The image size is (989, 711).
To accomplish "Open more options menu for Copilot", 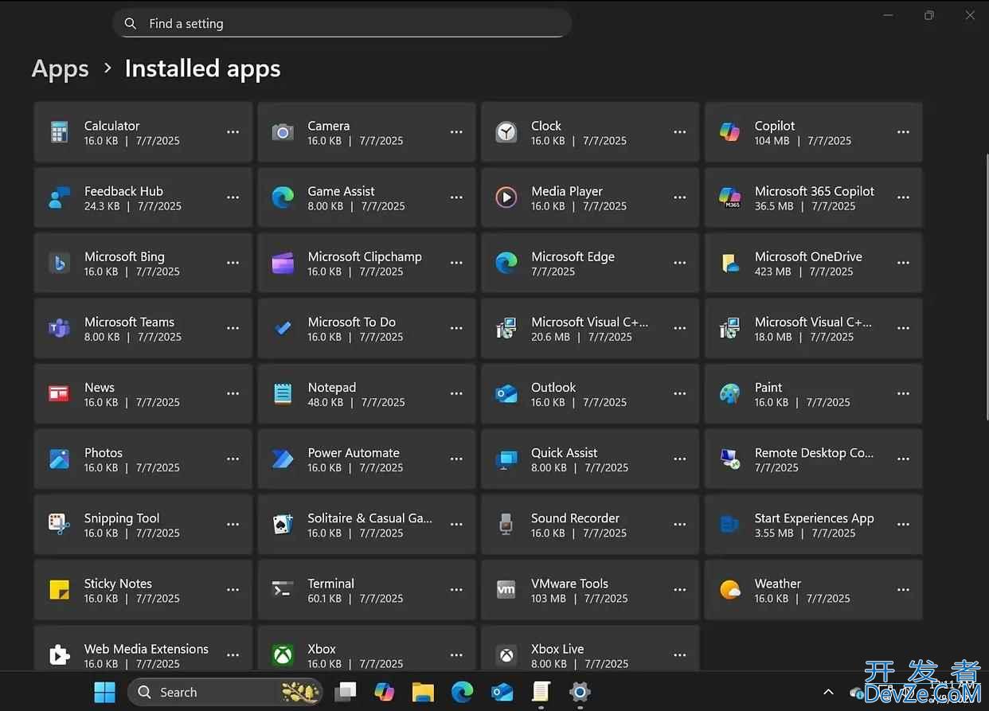I will [903, 132].
